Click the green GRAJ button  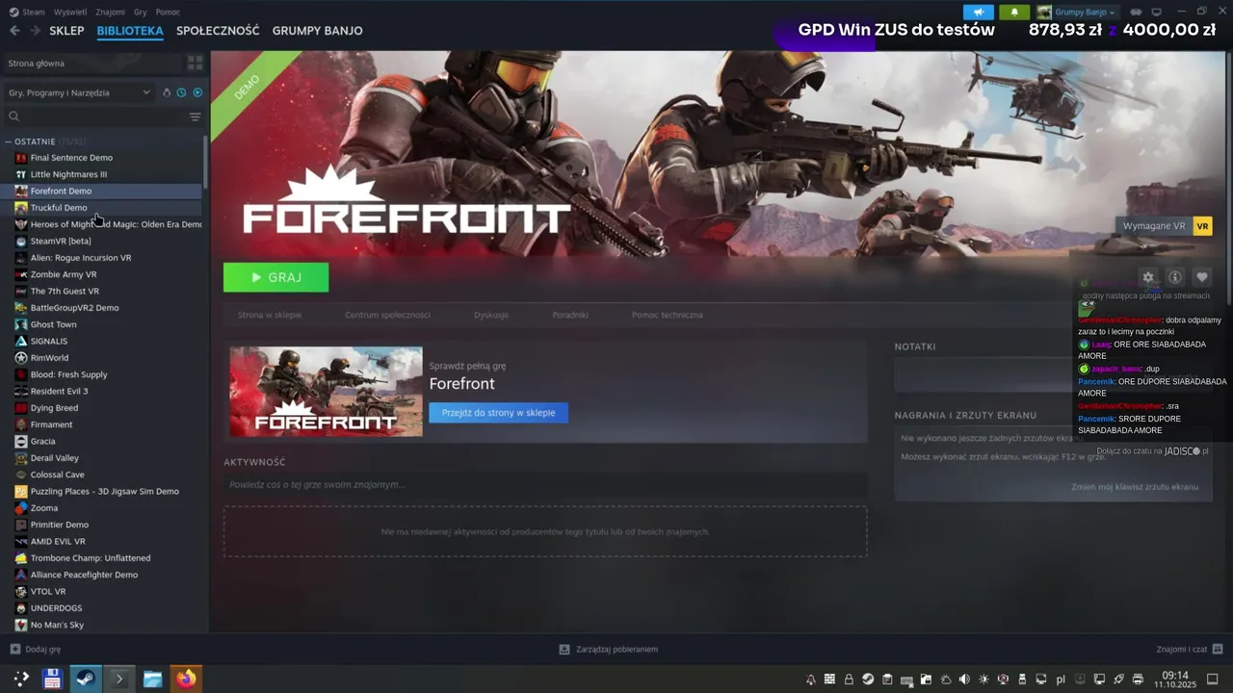276,277
